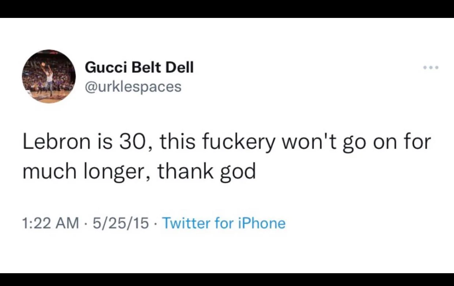454x286 pixels.
Task: Open the three-dot more options menu
Action: click(x=431, y=68)
